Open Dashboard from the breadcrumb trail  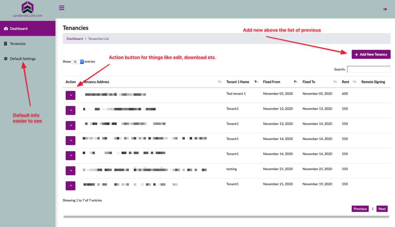click(x=75, y=39)
